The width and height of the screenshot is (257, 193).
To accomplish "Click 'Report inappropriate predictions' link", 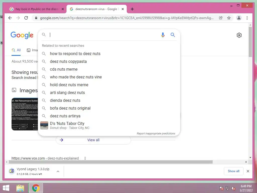I will tap(156, 134).
